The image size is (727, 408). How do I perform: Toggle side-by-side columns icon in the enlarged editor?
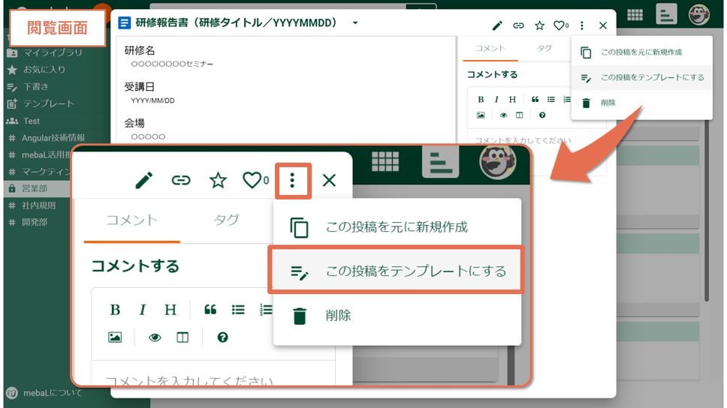(x=183, y=337)
